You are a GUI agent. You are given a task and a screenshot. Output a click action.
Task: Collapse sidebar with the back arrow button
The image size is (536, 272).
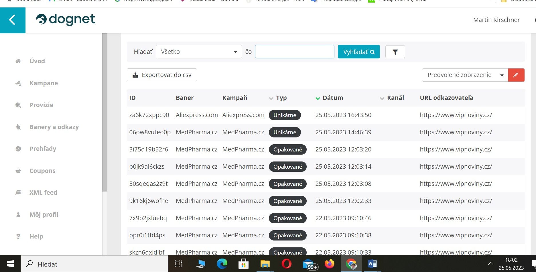(x=13, y=20)
